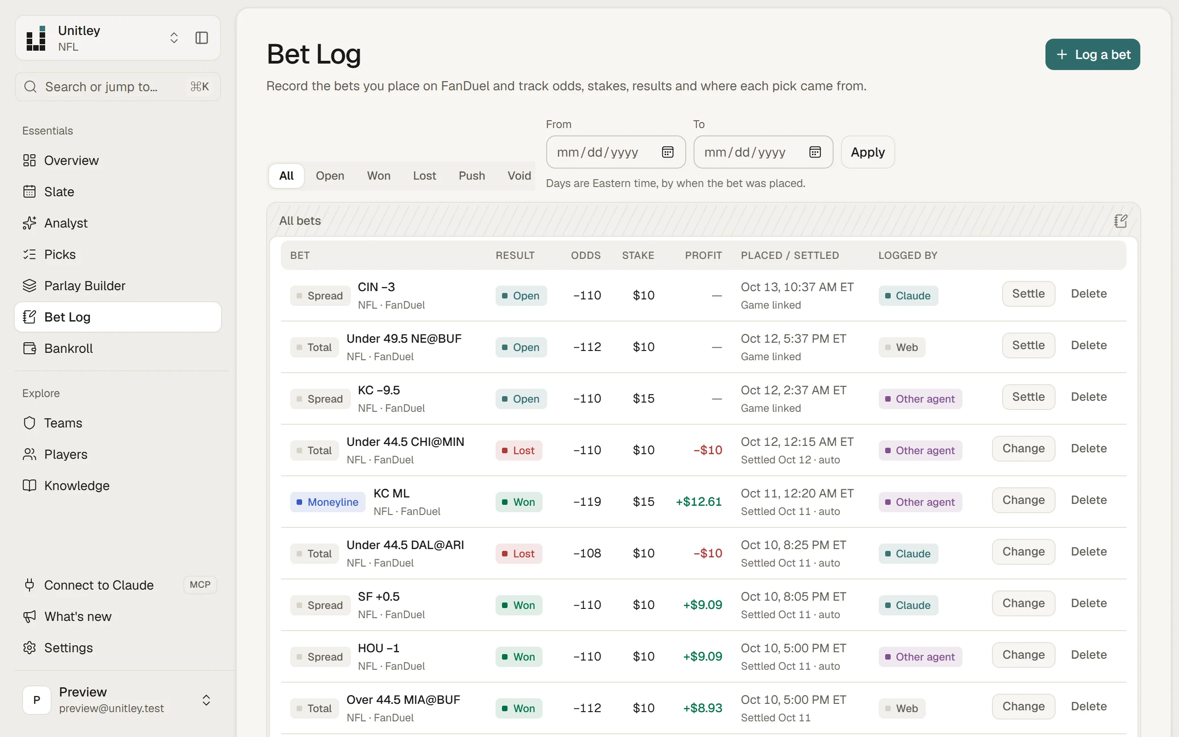Click the Bet Log sidebar item
Screen dimensions: 1179x737
(118, 317)
